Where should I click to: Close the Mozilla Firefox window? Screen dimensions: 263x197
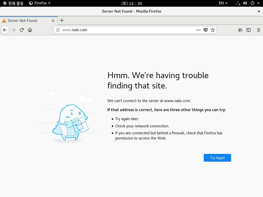pyautogui.click(x=259, y=11)
